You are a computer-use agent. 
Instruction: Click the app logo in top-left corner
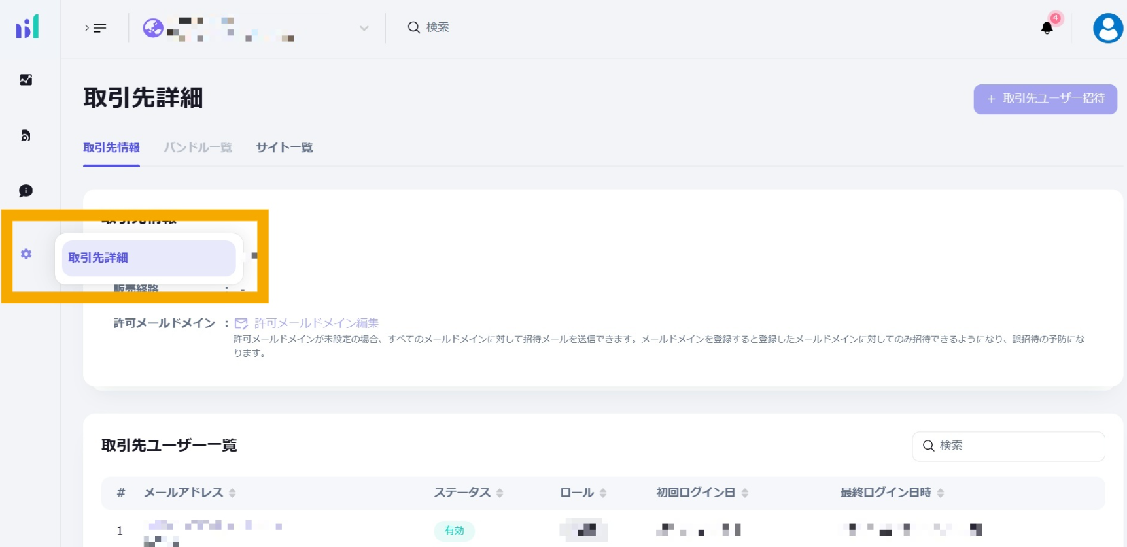(x=27, y=27)
